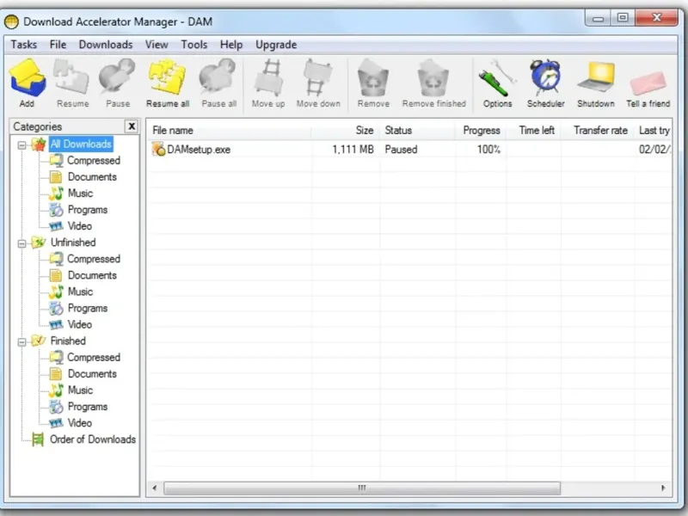The image size is (688, 516).
Task: Open the View menu
Action: point(157,45)
